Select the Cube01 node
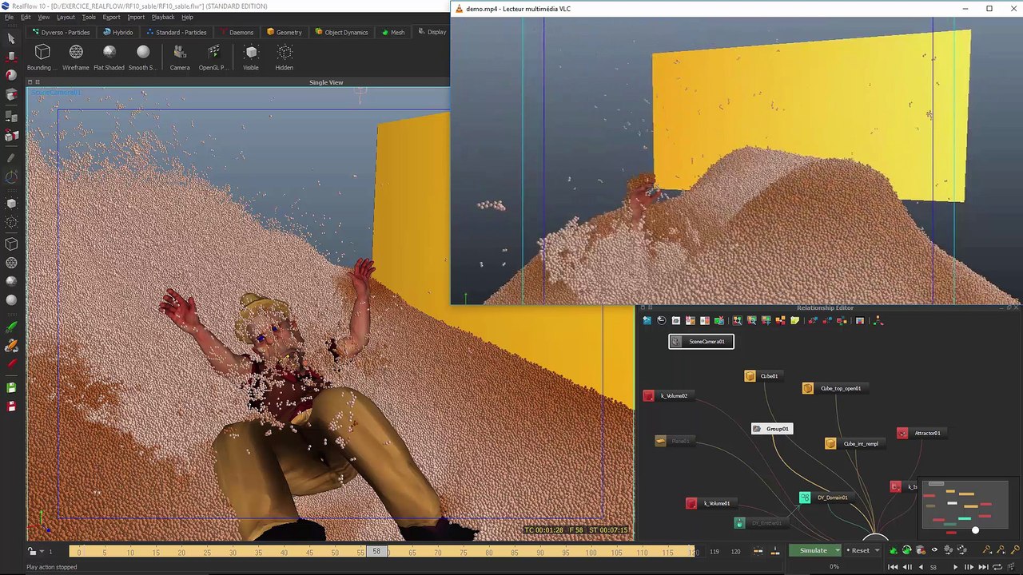The height and width of the screenshot is (575, 1023). pos(762,376)
